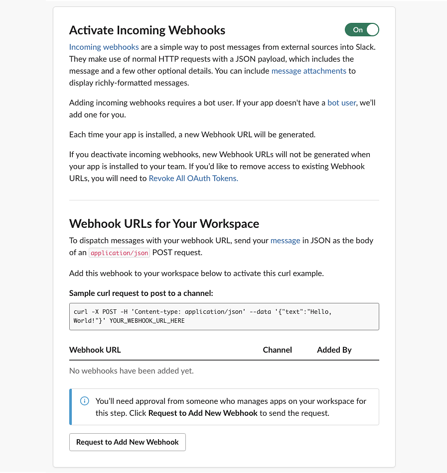Open the Incoming webhooks link
This screenshot has height=473, width=447.
click(104, 47)
